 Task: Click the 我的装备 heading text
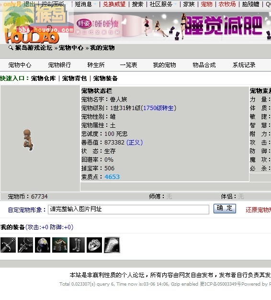[12, 227]
